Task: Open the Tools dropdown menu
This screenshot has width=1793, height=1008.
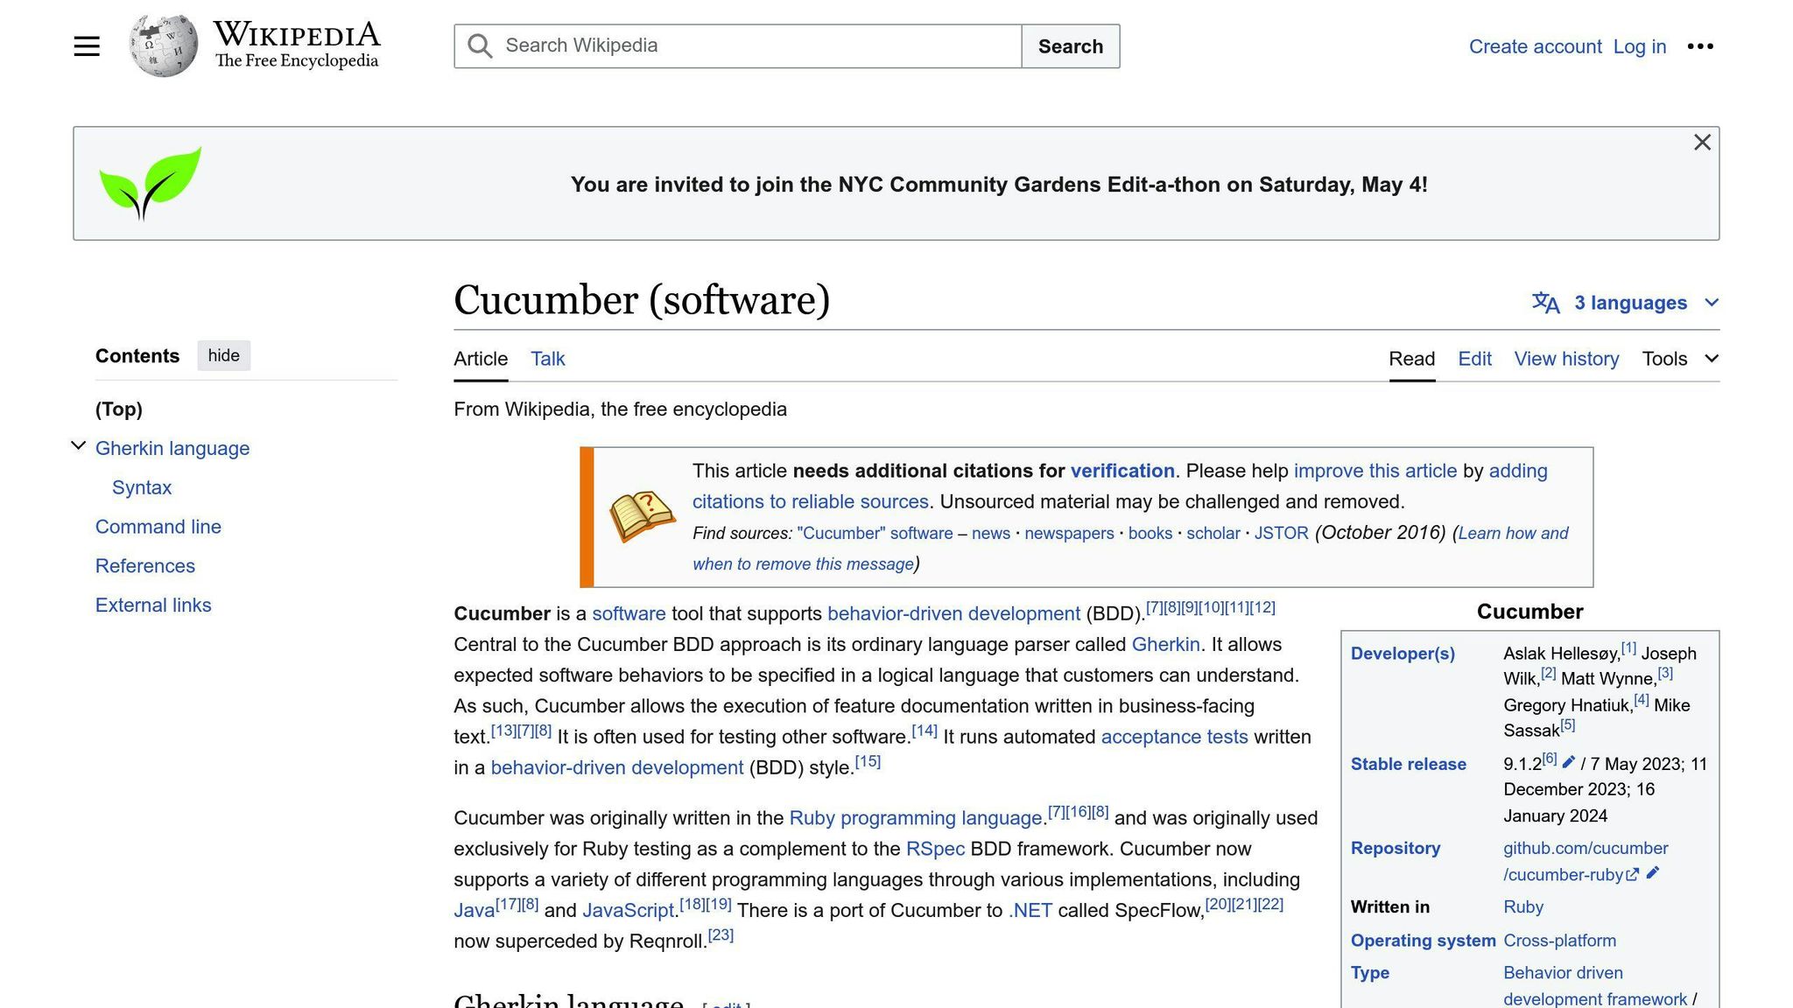Action: (x=1680, y=359)
